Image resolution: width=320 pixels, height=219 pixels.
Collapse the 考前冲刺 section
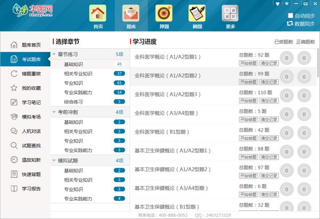coord(54,112)
